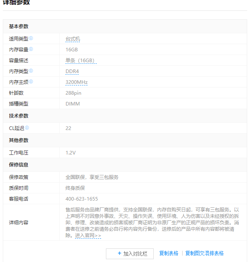Click the 其他参数 section header
The width and height of the screenshot is (250, 262).
tap(18, 140)
